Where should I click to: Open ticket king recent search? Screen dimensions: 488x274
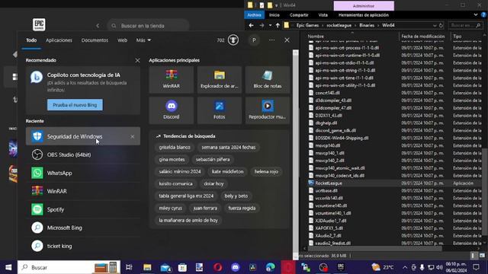83,246
